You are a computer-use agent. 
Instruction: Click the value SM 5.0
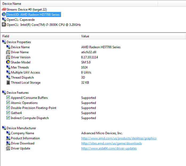coord(86,62)
